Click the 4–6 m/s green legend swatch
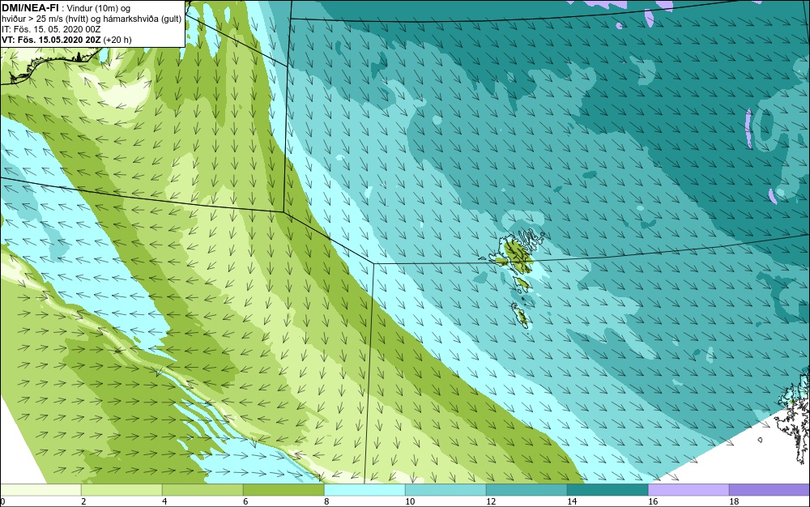This screenshot has width=810, height=507. pos(202,489)
